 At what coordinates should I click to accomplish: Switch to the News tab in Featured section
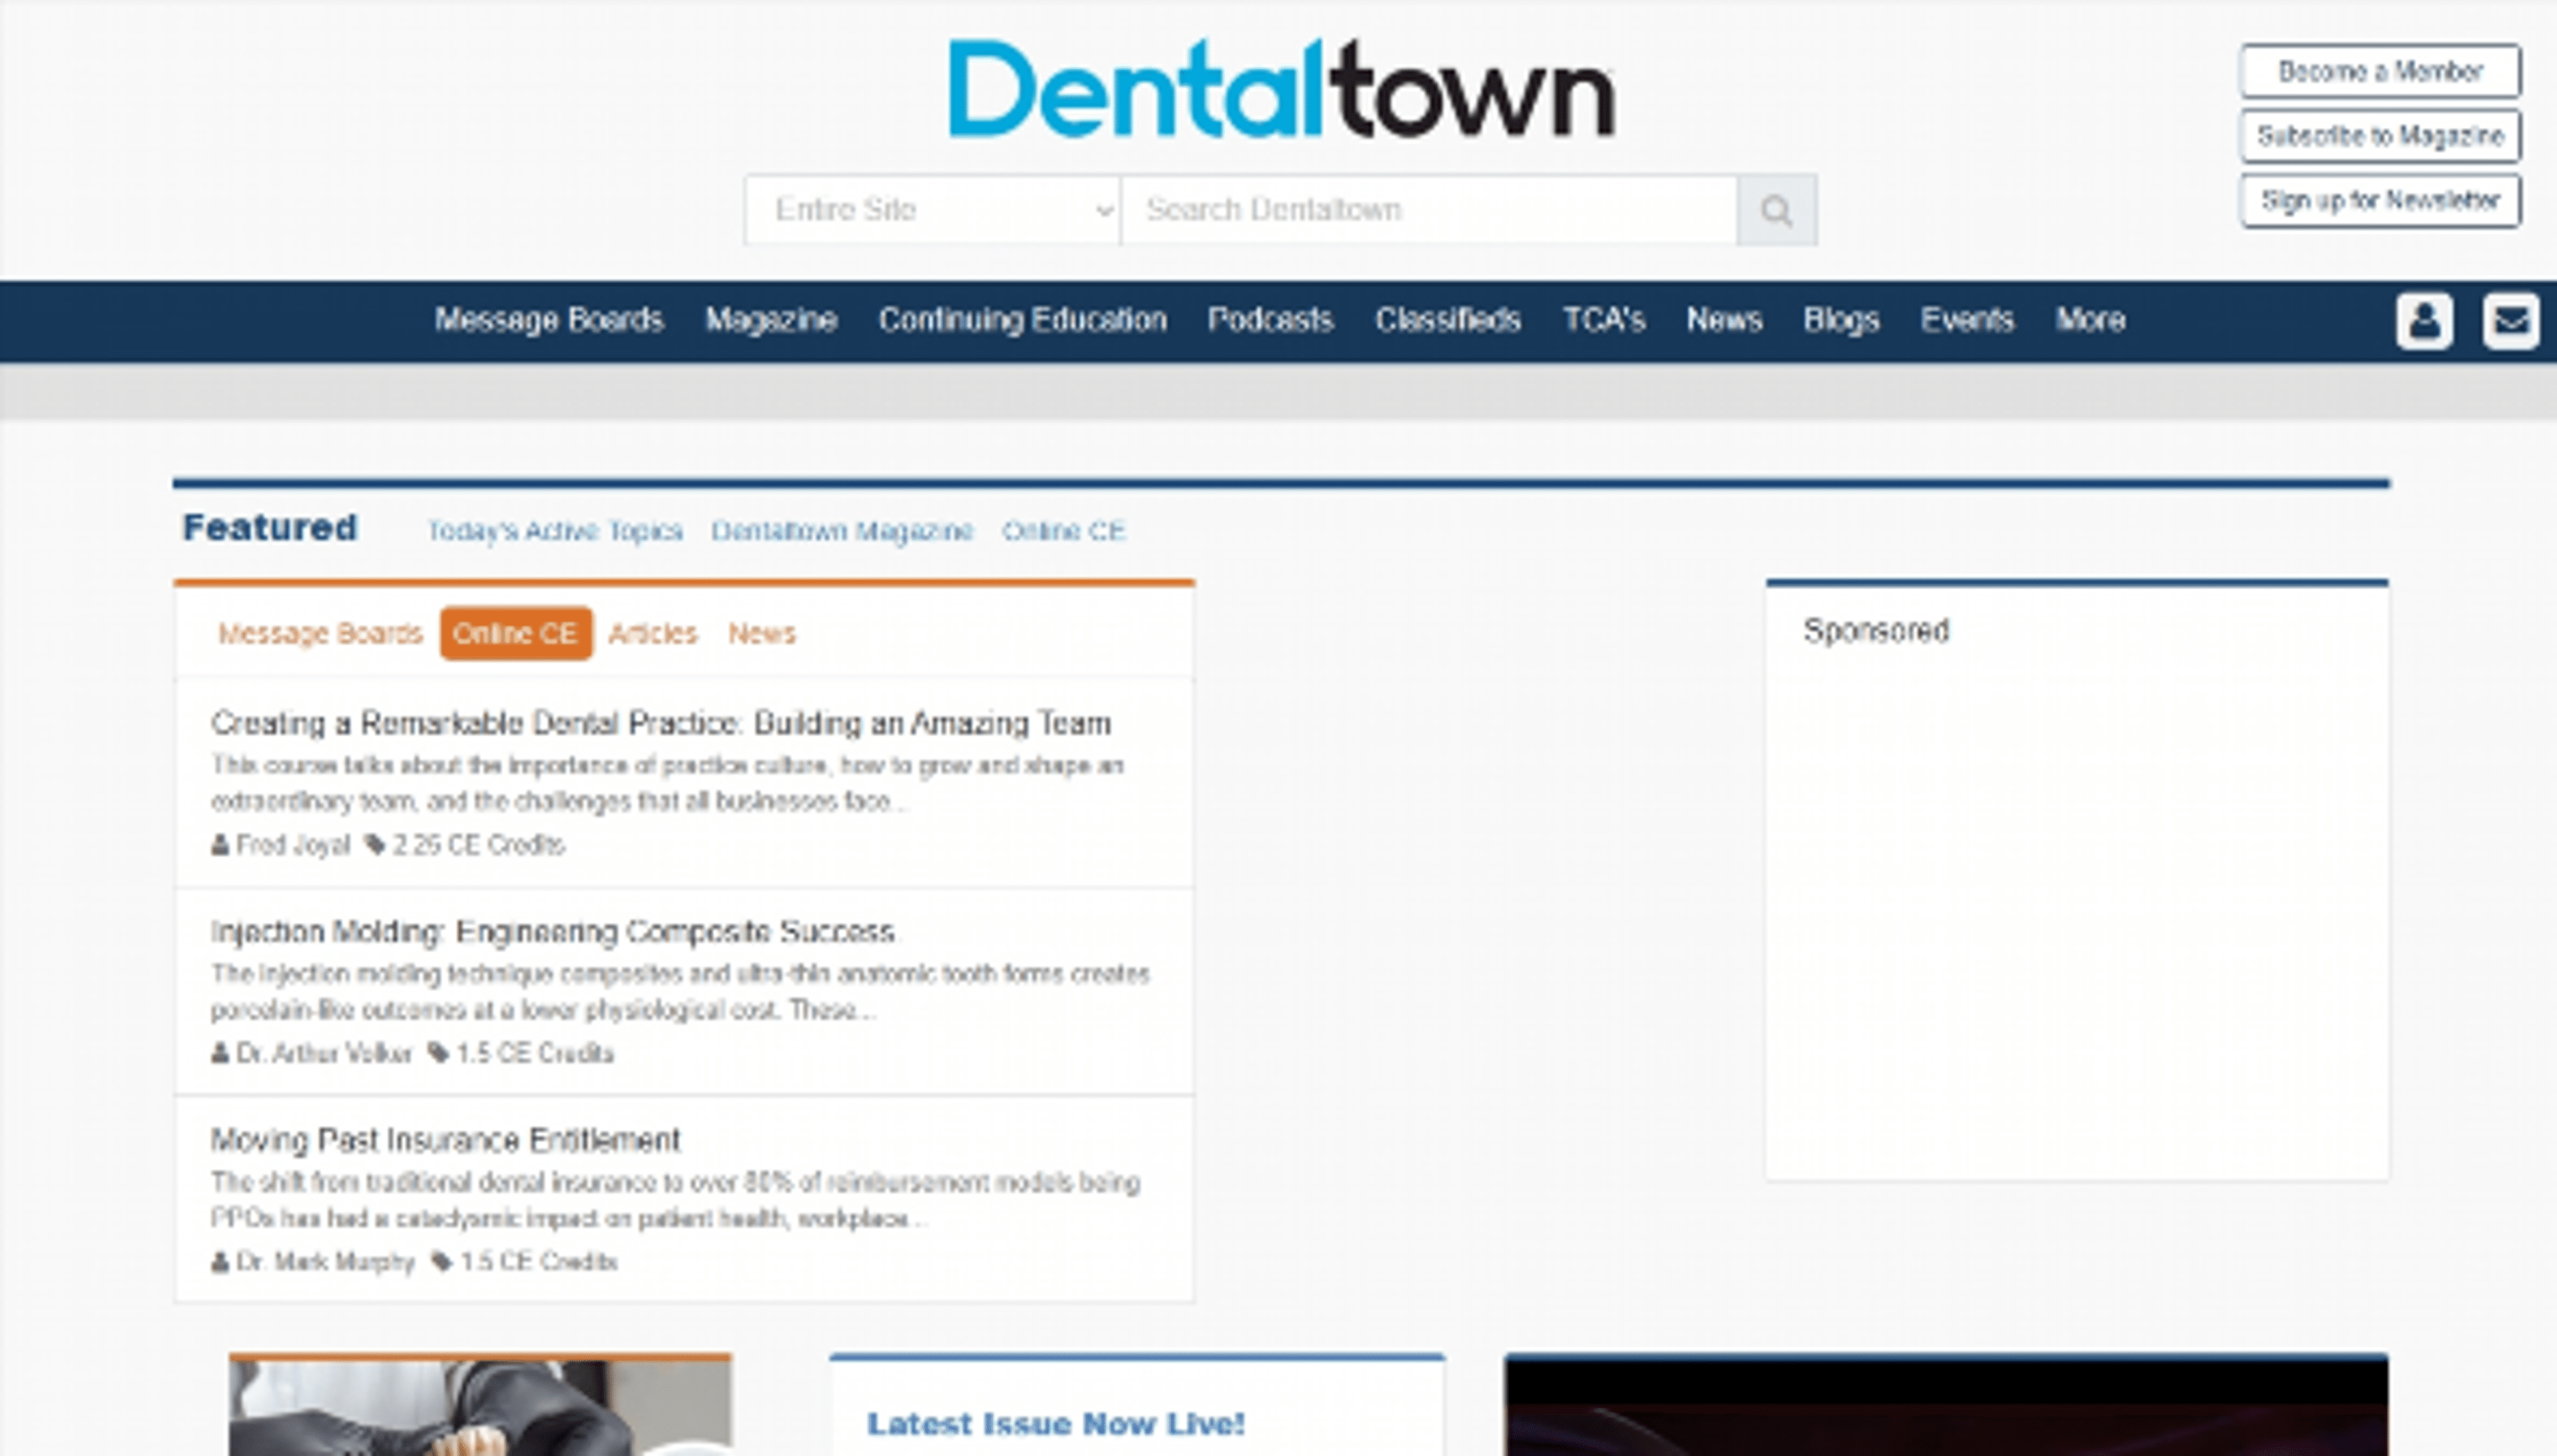(x=762, y=633)
